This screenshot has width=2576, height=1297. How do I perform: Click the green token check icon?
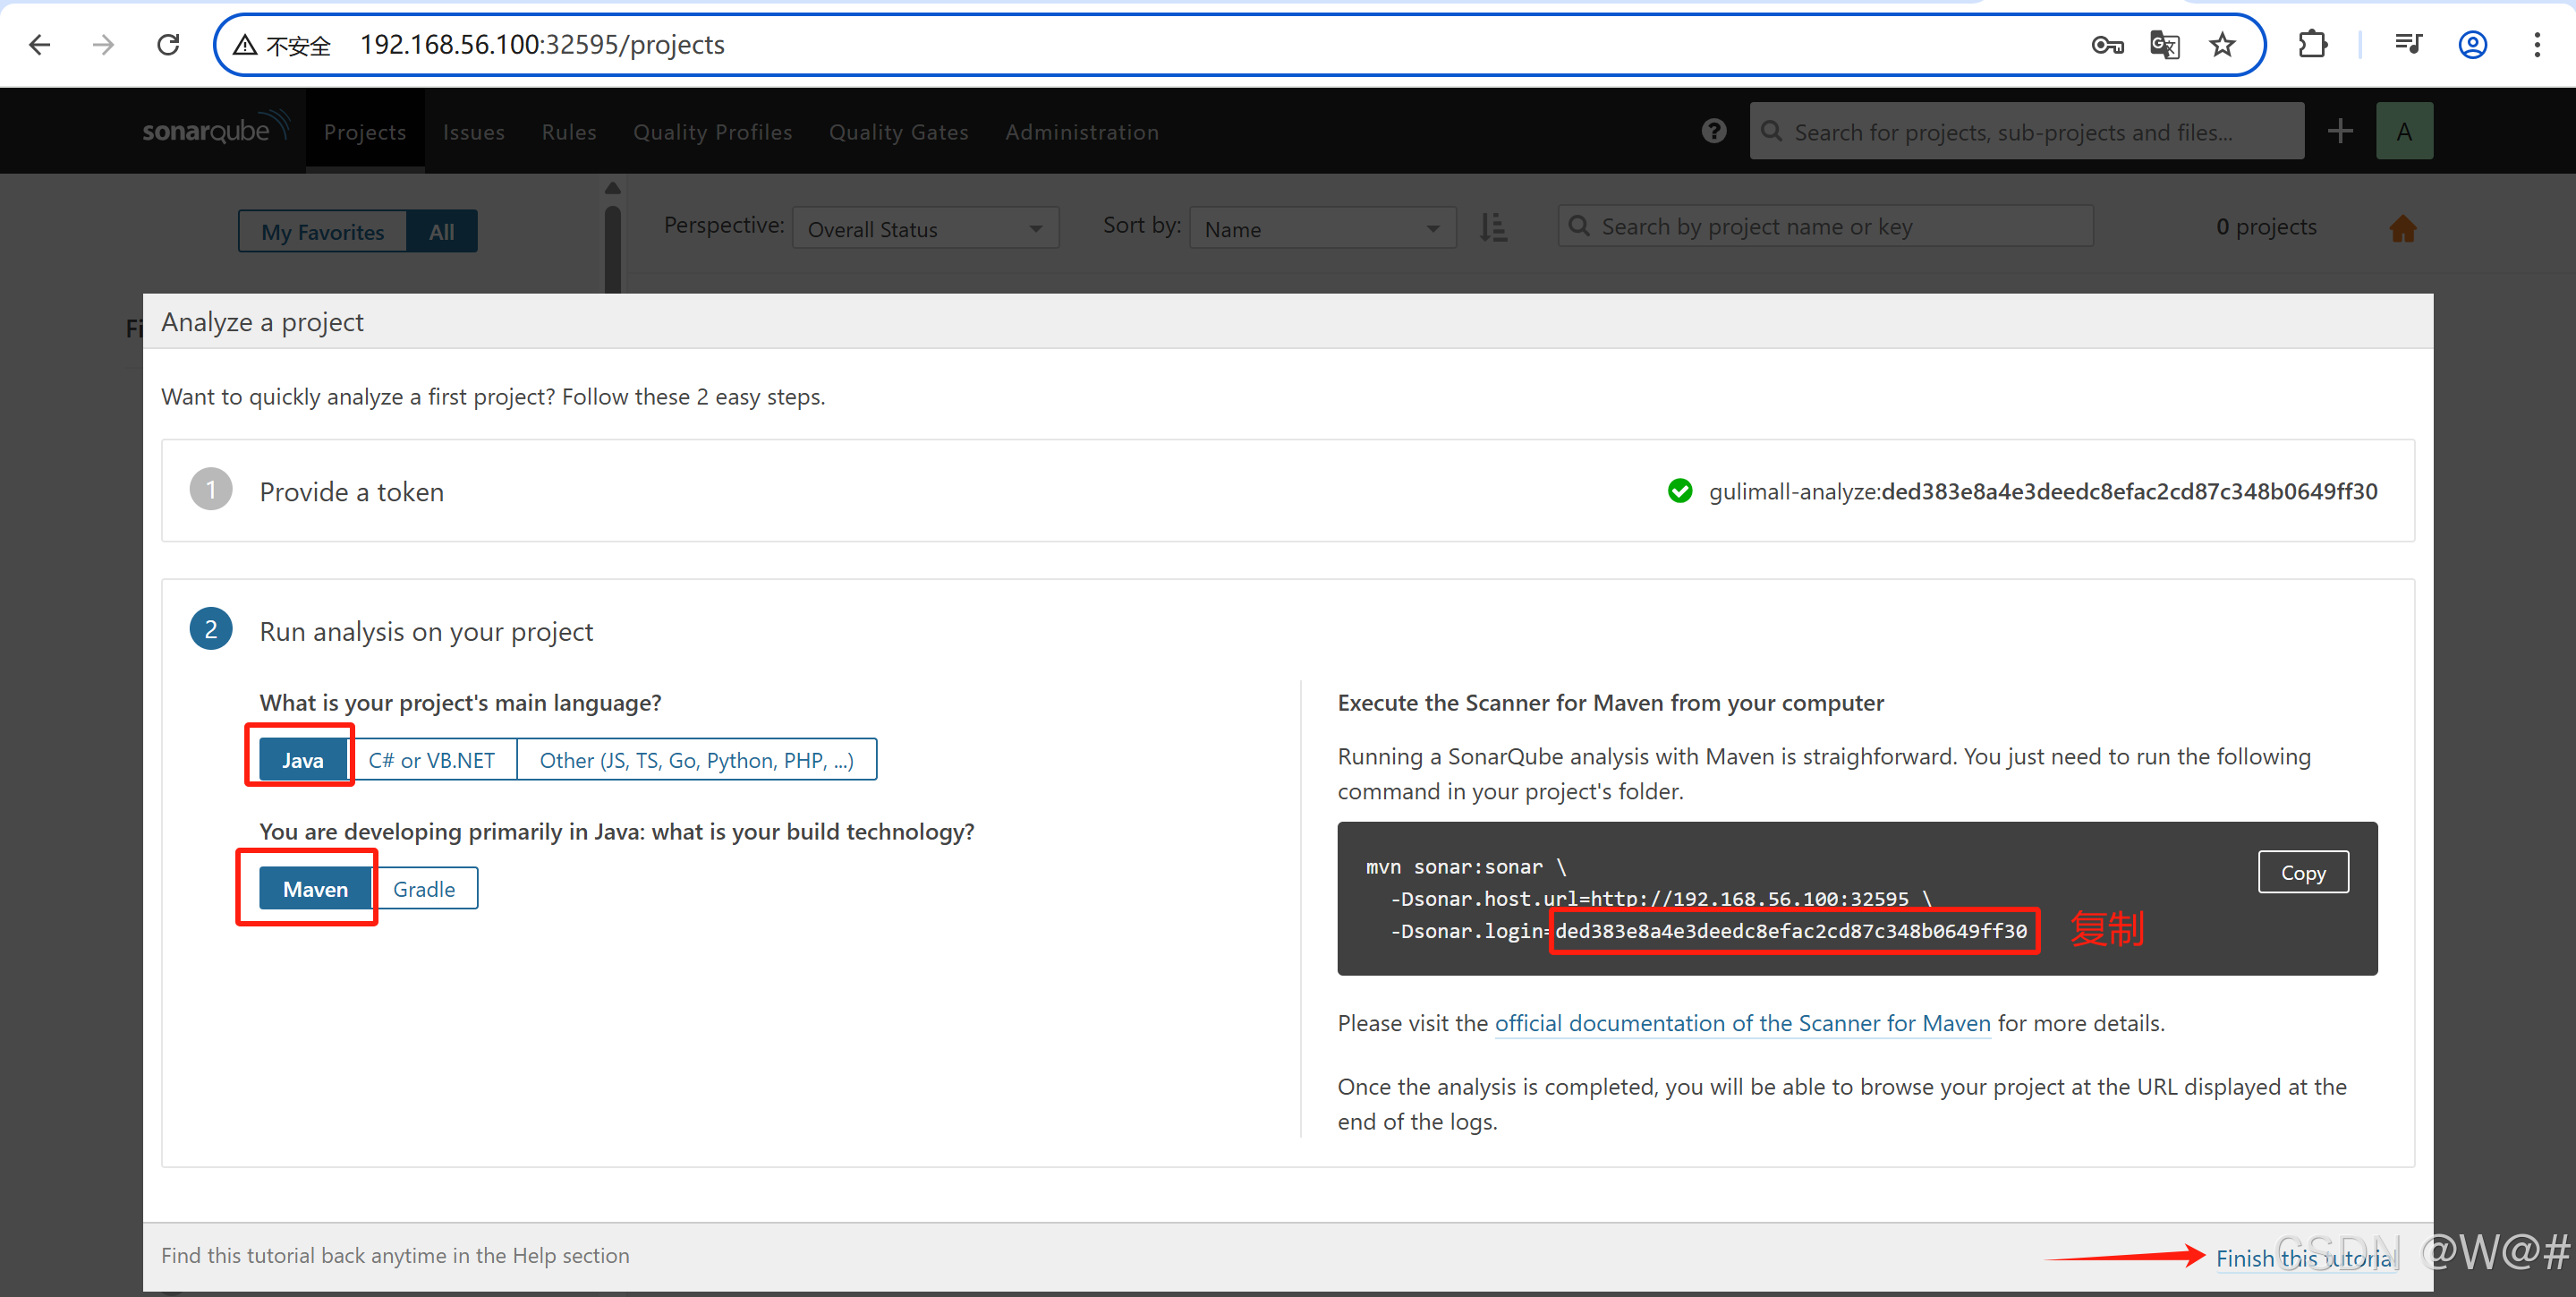click(x=1680, y=491)
